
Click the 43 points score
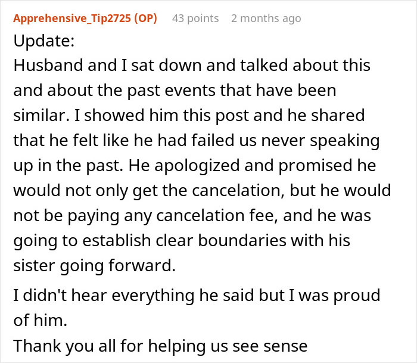pos(195,18)
